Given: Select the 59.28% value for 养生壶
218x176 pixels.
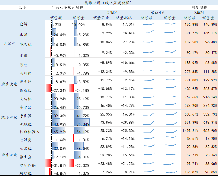Looking at the screenshot, I should 106,155.
